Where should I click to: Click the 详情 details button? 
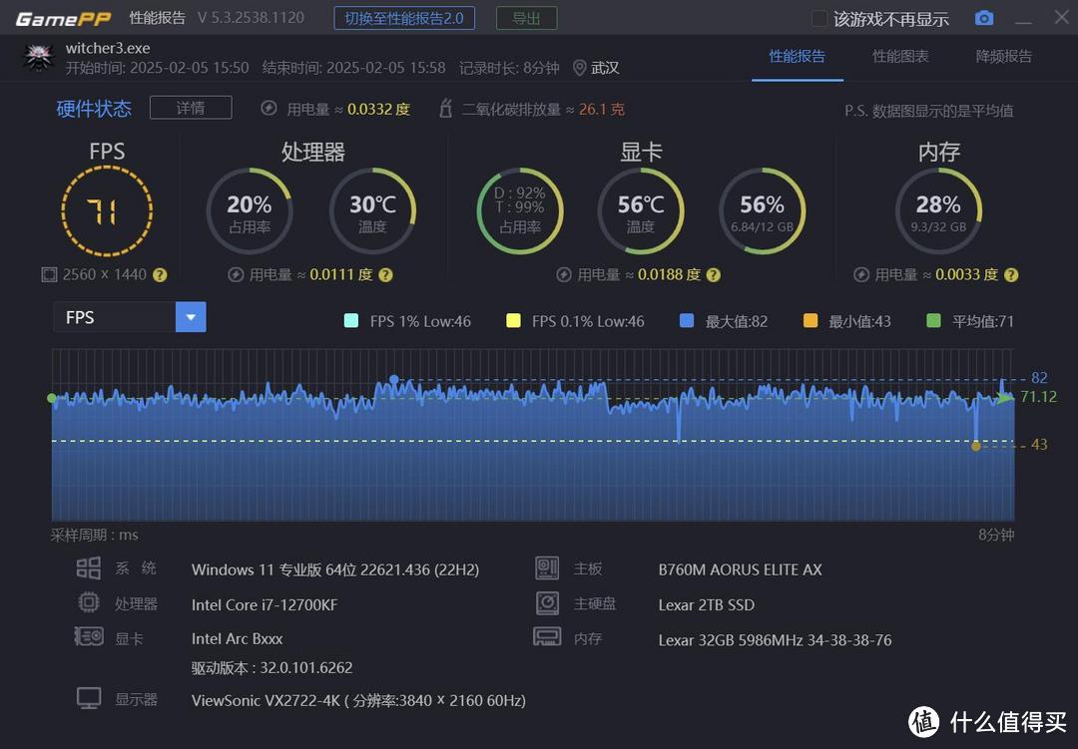[x=191, y=108]
